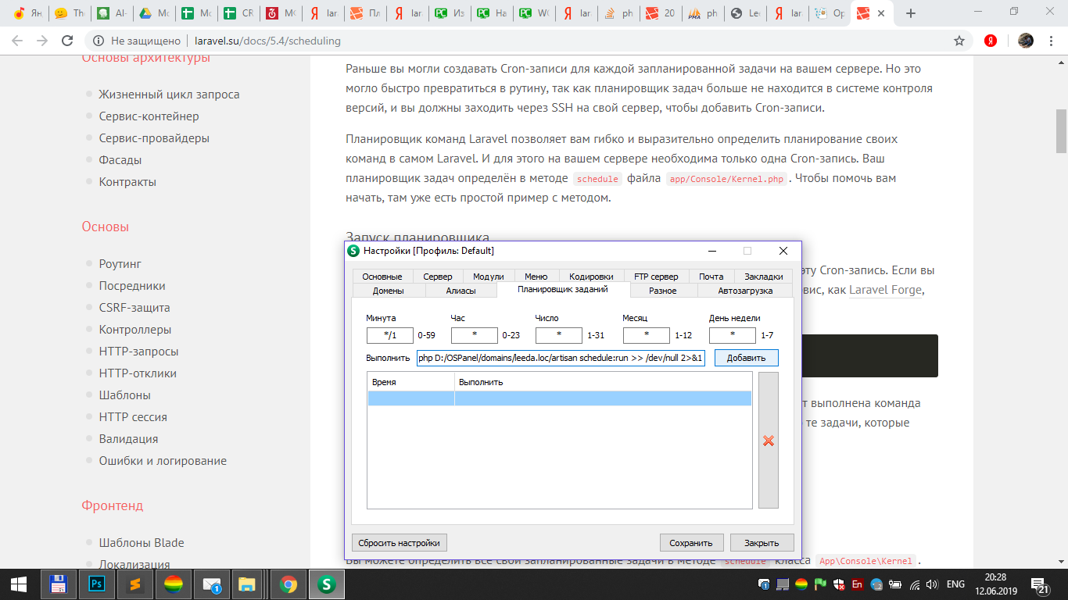Image resolution: width=1068 pixels, height=600 pixels.
Task: Open the Фасады sidebar link
Action: pos(120,160)
